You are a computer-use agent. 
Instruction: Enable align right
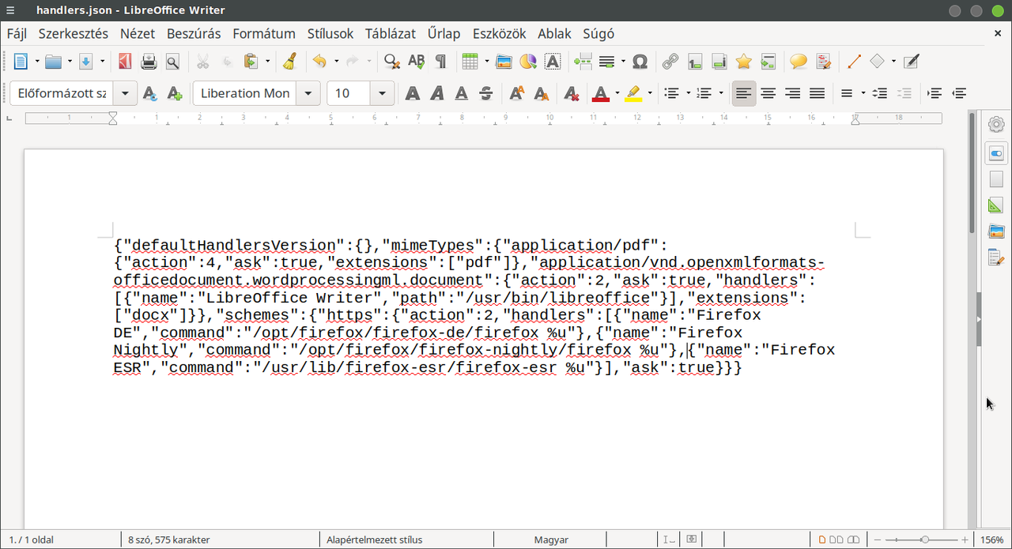click(x=792, y=93)
